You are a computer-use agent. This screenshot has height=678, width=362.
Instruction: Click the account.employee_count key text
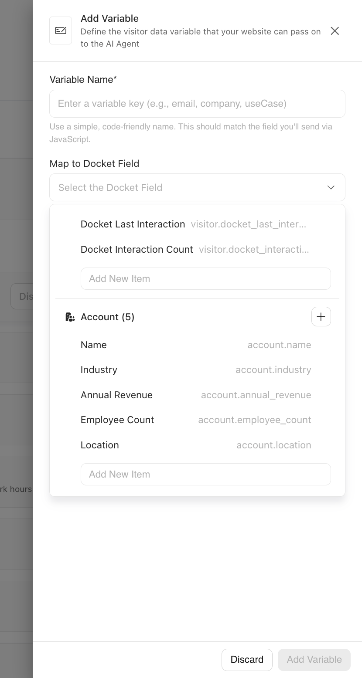pyautogui.click(x=255, y=420)
